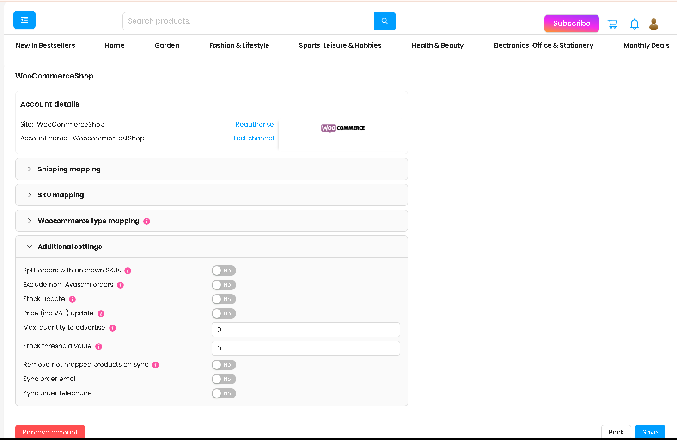Enable Split orders with unknown SKUs

(x=224, y=271)
